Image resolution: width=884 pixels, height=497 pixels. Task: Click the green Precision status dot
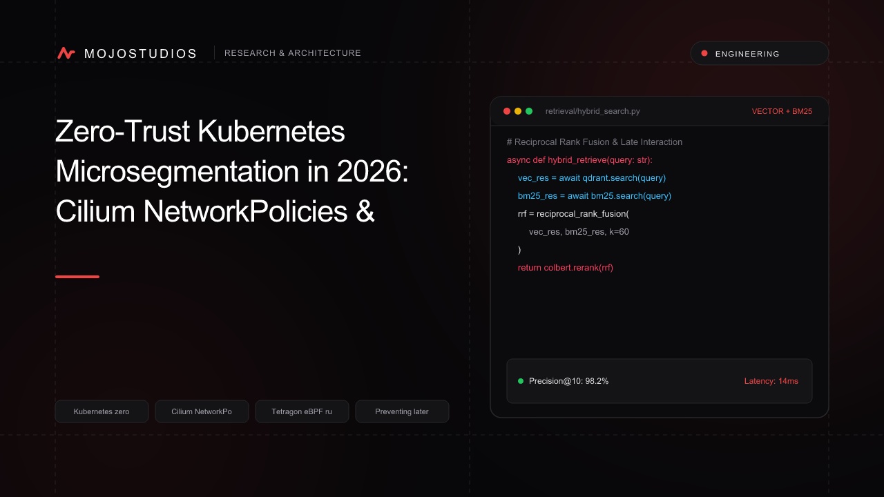tap(521, 381)
